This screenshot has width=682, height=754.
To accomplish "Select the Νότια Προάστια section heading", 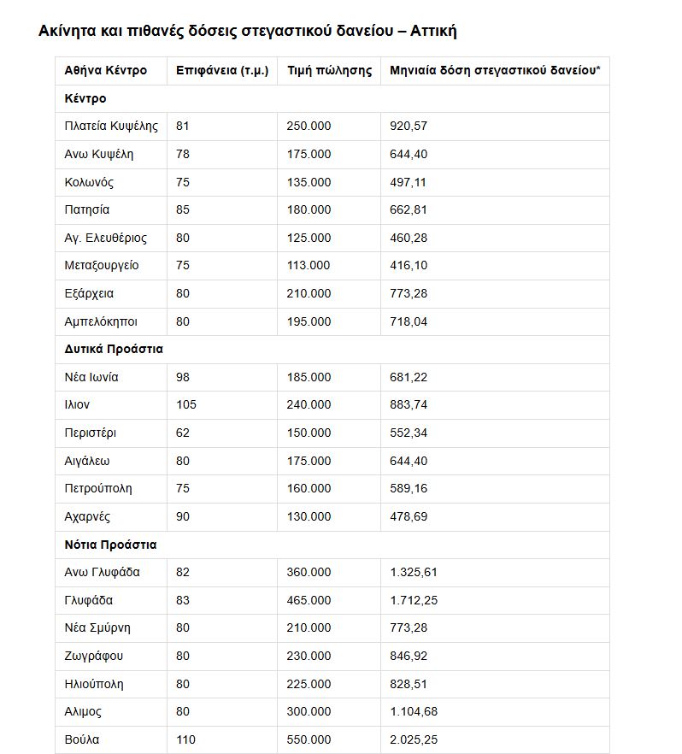I will [110, 545].
